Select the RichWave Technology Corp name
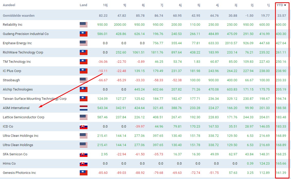This screenshot has width=291, height=179. tap(23, 52)
